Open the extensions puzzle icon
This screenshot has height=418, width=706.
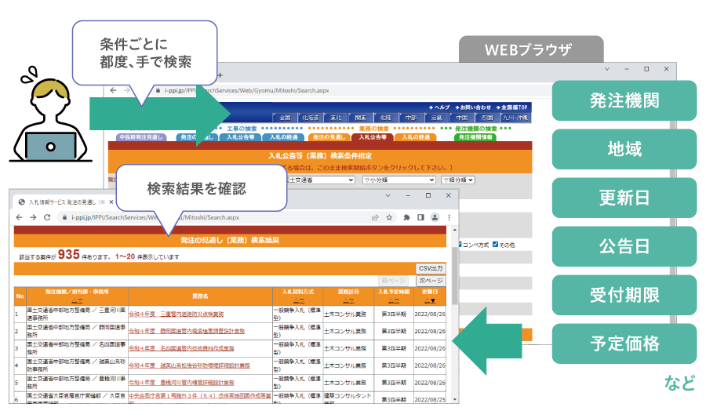coord(406,217)
